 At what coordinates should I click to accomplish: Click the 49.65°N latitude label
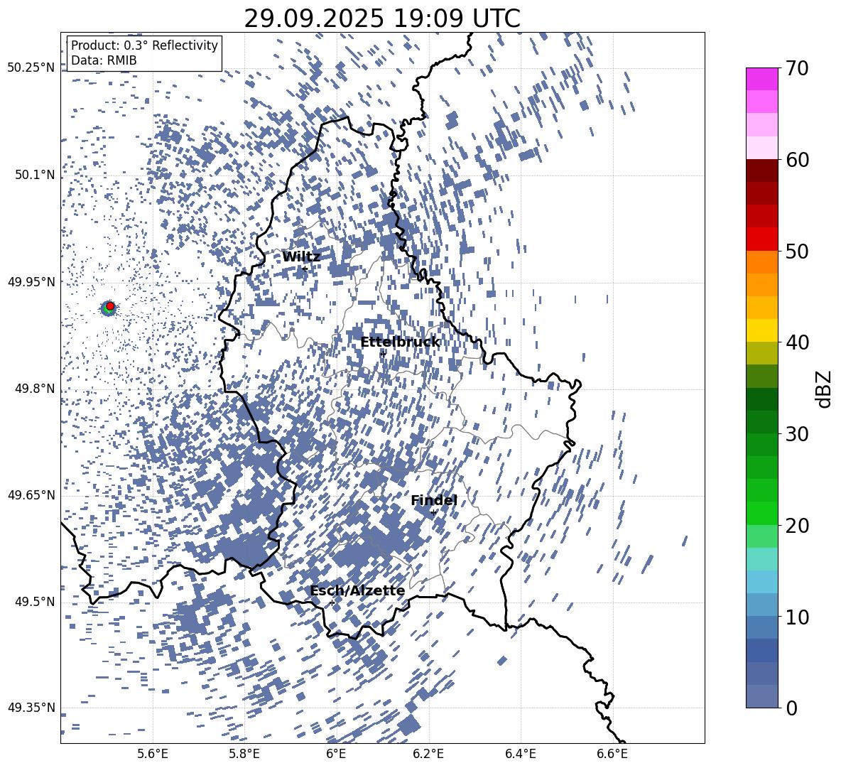(x=31, y=495)
